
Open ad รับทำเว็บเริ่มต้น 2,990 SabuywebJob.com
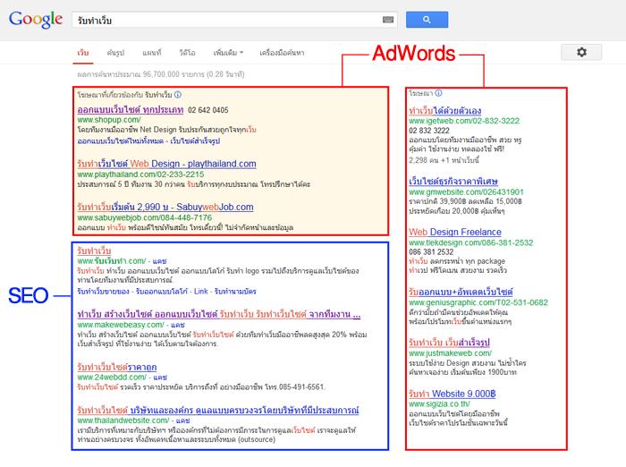(165, 207)
